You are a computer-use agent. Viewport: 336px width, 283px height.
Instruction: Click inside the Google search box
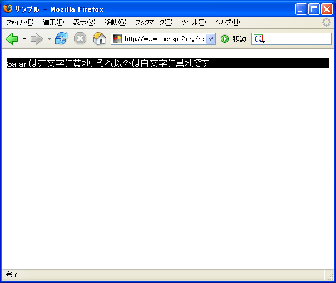[x=298, y=39]
